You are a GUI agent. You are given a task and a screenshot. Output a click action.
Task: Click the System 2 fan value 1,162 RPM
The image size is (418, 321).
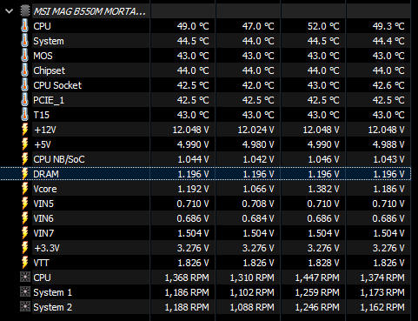click(x=382, y=307)
